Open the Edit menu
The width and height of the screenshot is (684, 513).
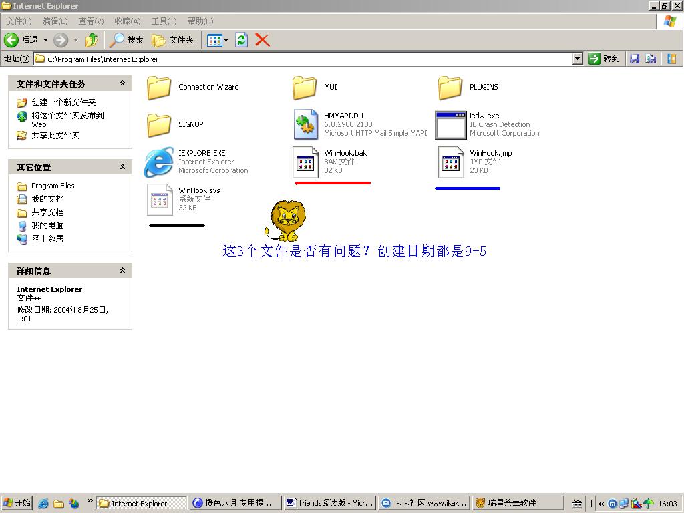[x=55, y=21]
